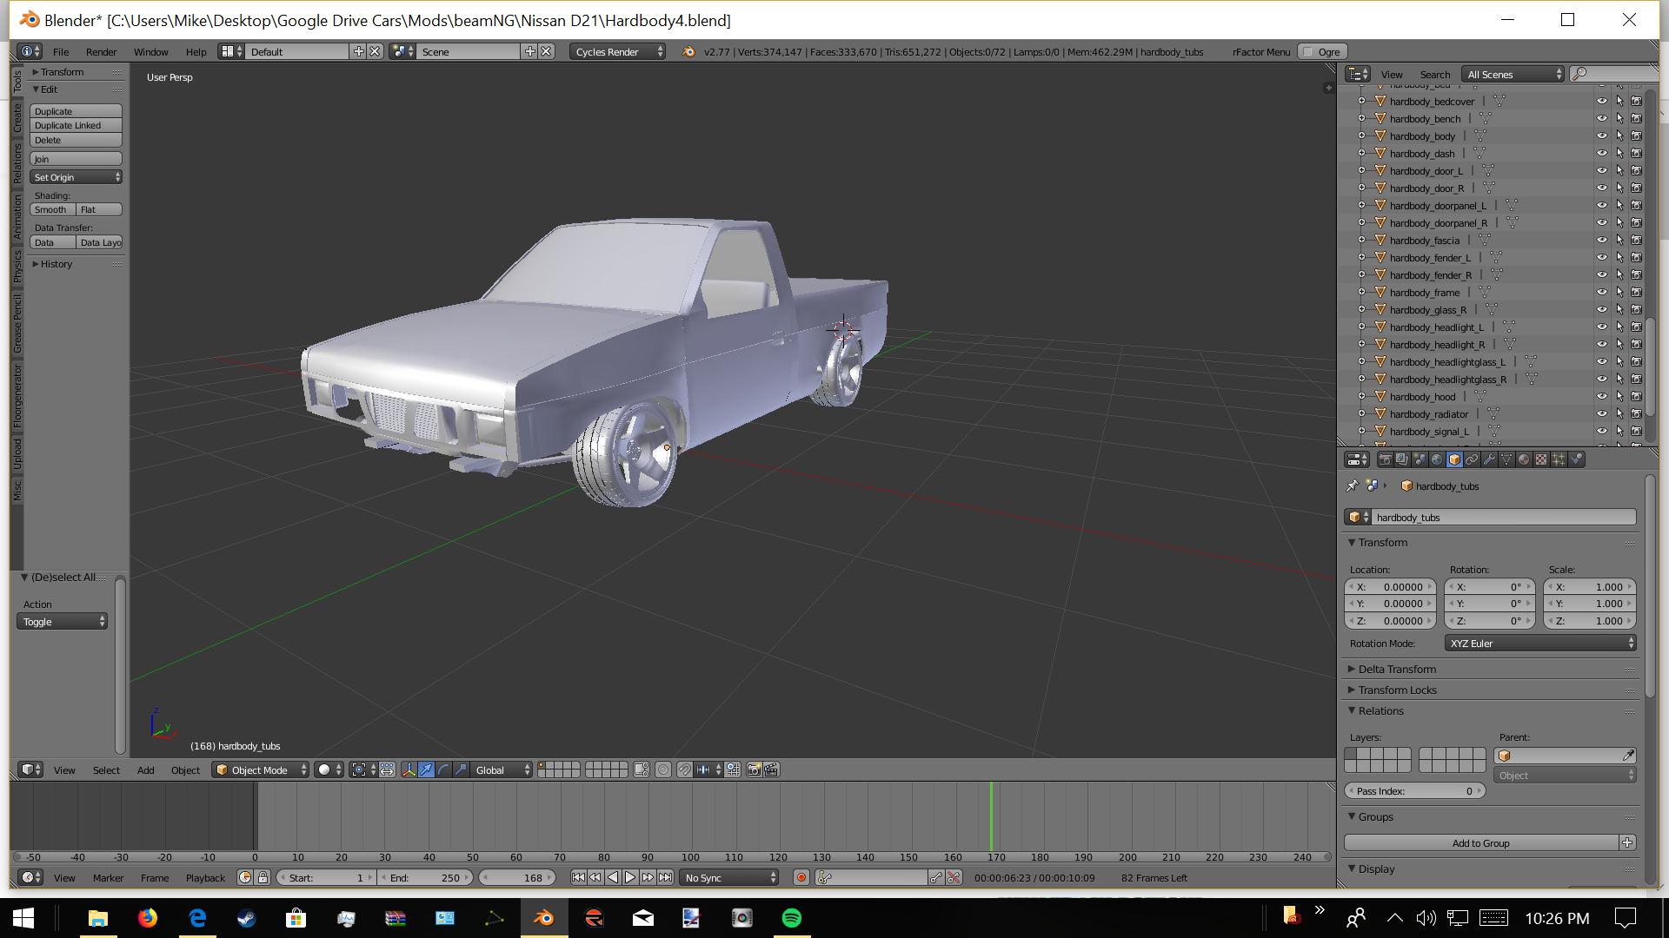Toggle the snap magnet icon in the viewport header
Screen dimensions: 1669x938
[685, 770]
